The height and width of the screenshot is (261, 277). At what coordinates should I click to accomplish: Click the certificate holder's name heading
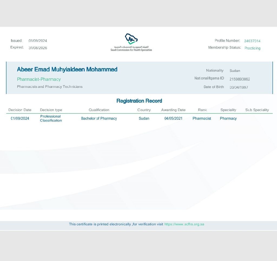pos(67,69)
